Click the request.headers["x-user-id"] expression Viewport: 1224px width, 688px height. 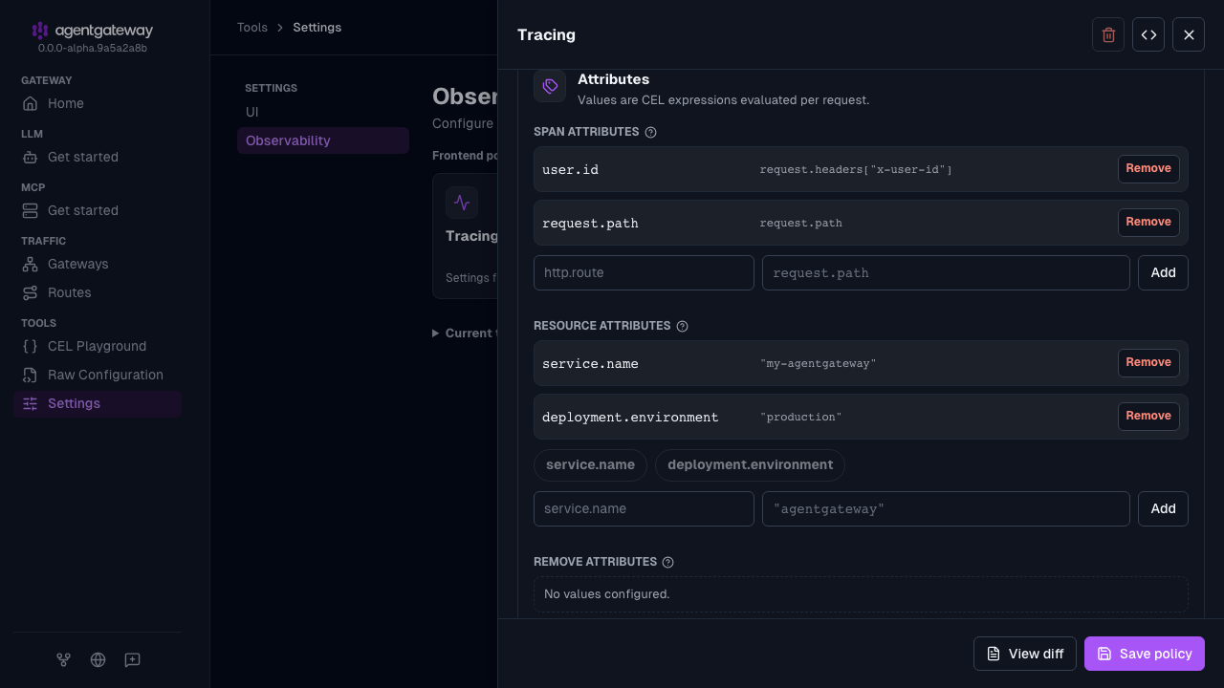[856, 170]
